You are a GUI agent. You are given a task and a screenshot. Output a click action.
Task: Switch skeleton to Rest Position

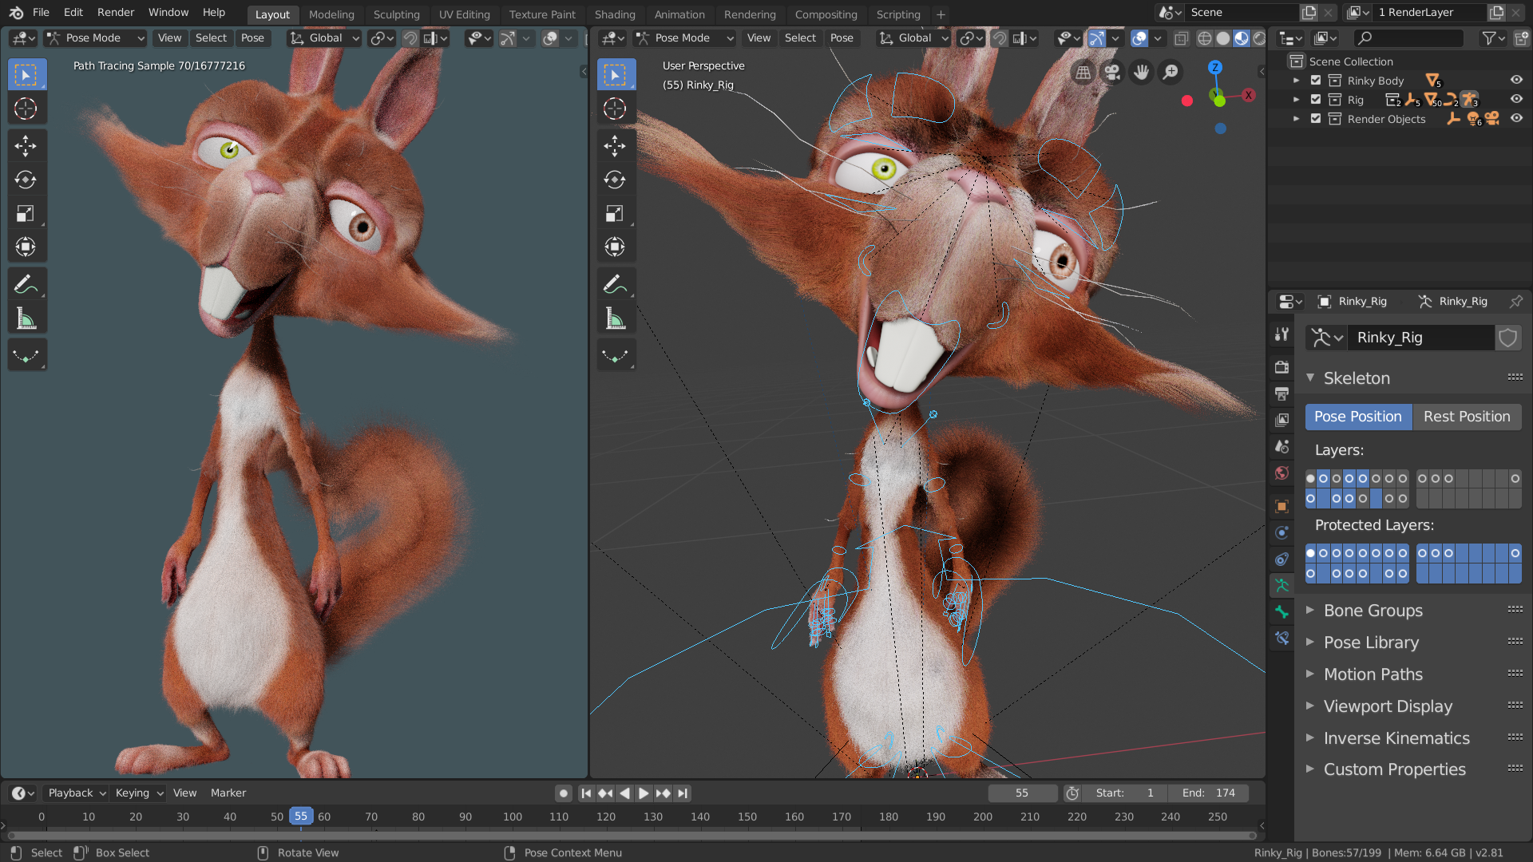(1466, 417)
